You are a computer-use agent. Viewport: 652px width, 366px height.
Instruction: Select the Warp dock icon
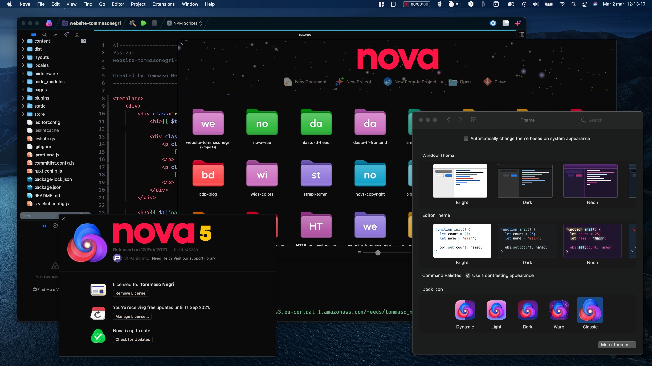[x=558, y=310]
